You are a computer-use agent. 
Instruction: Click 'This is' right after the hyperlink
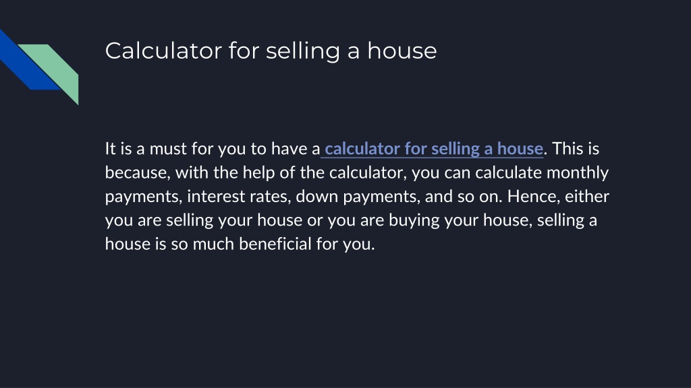point(576,149)
